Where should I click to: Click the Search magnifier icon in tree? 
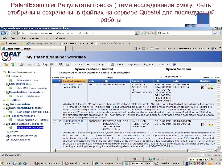tap(8, 132)
